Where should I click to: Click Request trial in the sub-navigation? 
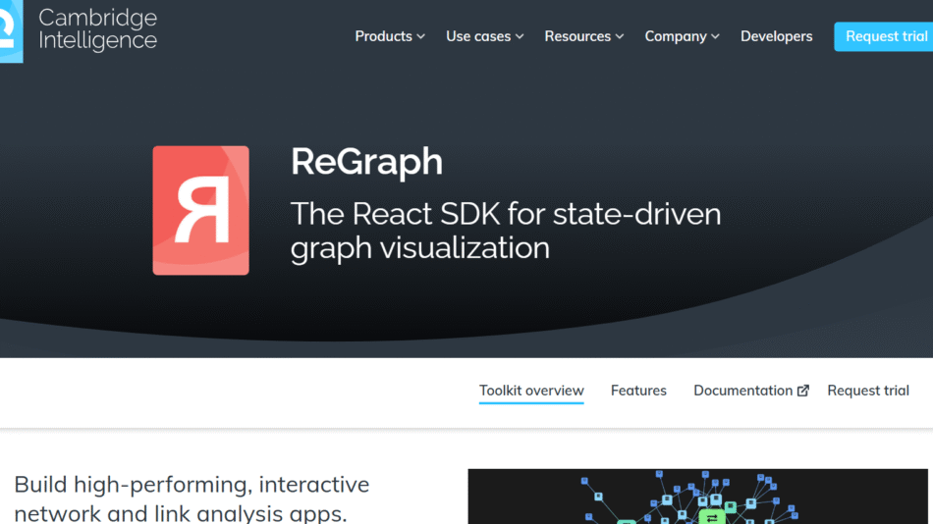point(868,391)
